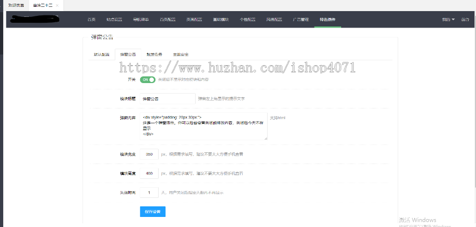Click the 保存设置 button
Screen dimensions: 476x227
152,212
